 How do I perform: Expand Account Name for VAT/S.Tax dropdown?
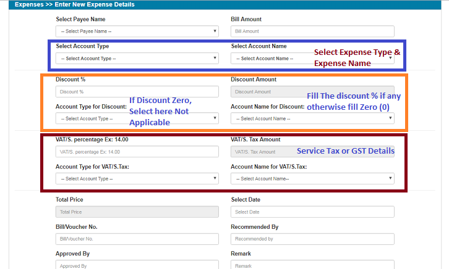tap(312, 178)
